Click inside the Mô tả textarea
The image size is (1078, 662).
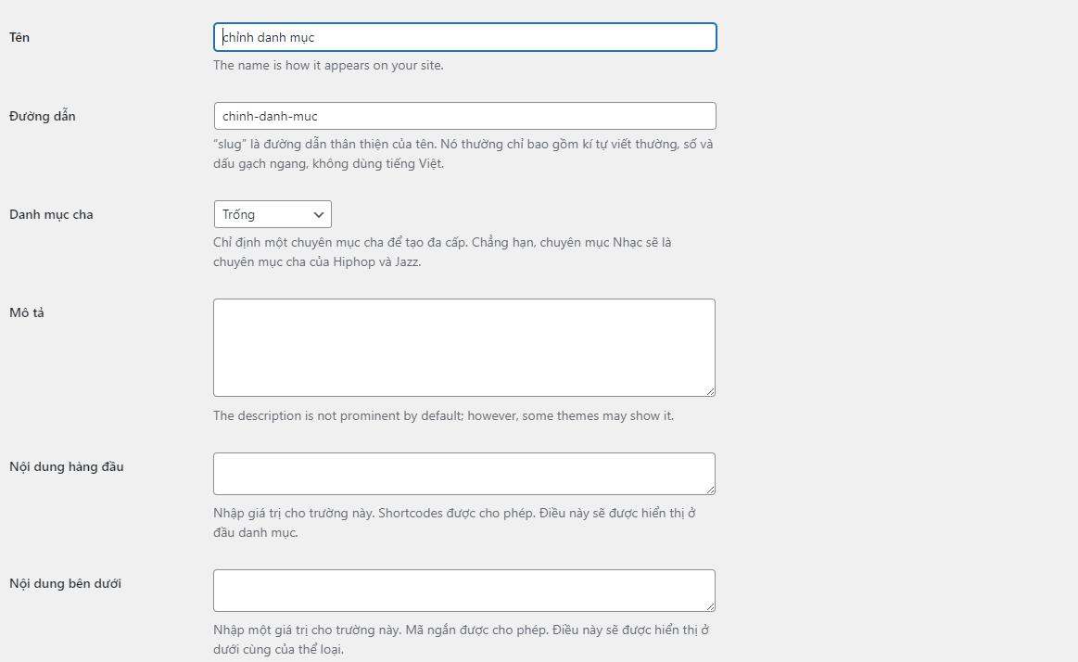coord(463,348)
